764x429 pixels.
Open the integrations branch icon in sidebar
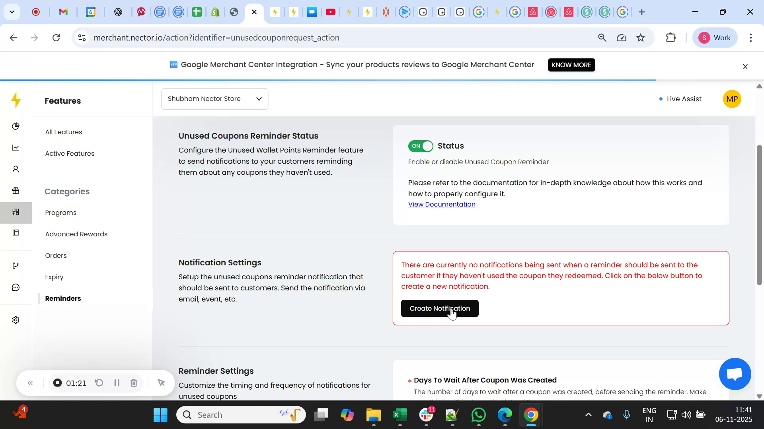(x=16, y=265)
